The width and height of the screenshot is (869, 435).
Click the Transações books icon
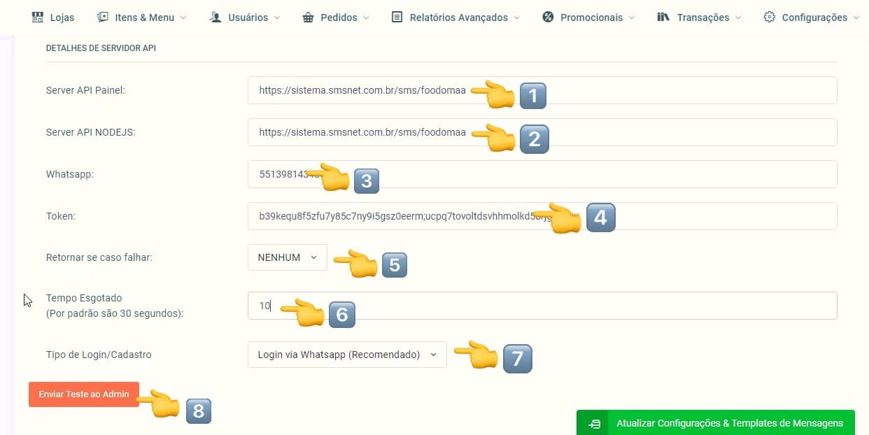(663, 17)
